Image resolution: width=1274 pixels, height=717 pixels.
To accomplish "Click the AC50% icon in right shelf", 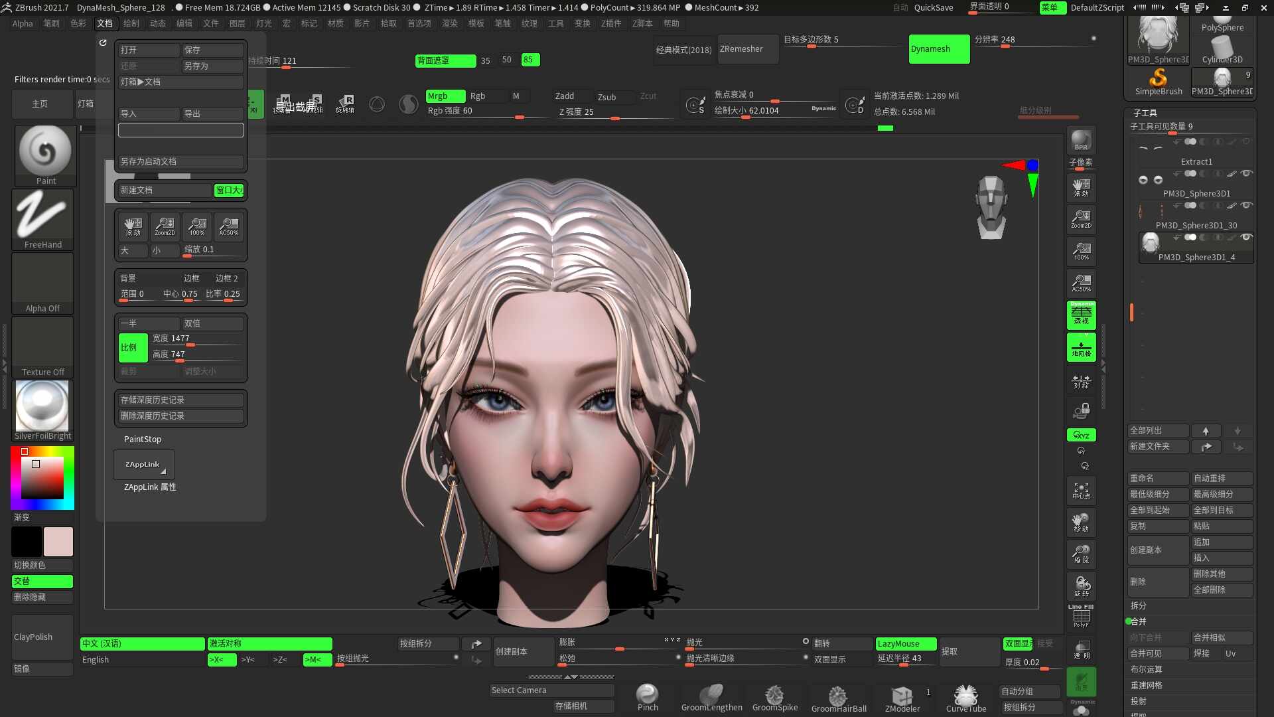I will [1081, 283].
